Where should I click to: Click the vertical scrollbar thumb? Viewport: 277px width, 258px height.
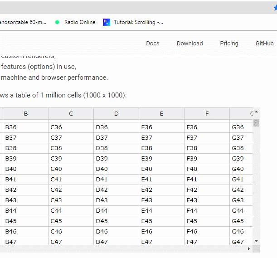(256, 122)
